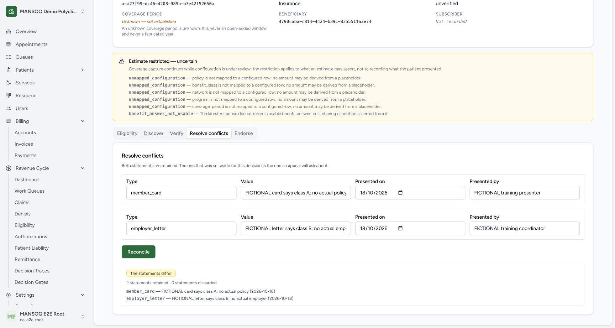Open Patient Liability in the sidebar
Image resolution: width=615 pixels, height=328 pixels.
point(32,248)
